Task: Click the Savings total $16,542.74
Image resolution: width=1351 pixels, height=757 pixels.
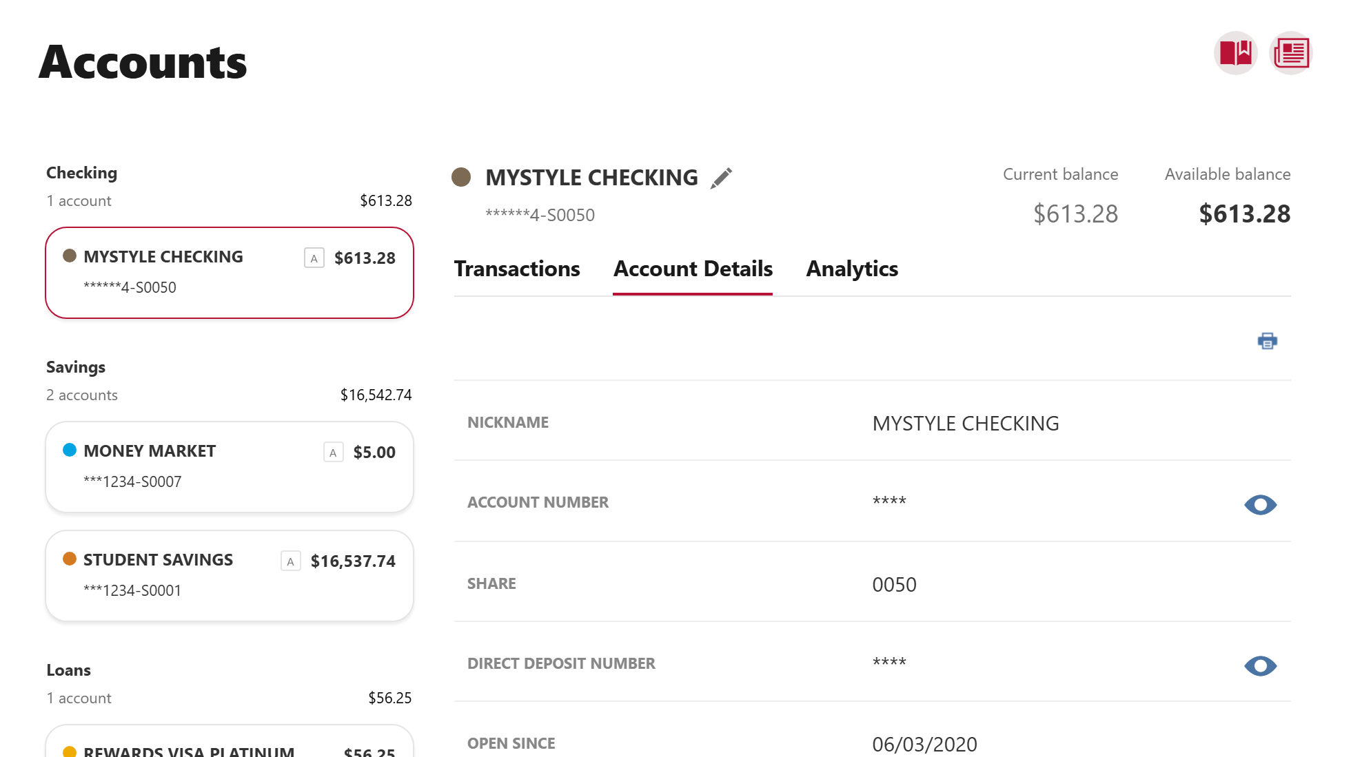Action: pyautogui.click(x=376, y=395)
